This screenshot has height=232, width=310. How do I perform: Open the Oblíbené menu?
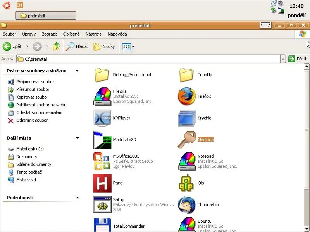[71, 34]
